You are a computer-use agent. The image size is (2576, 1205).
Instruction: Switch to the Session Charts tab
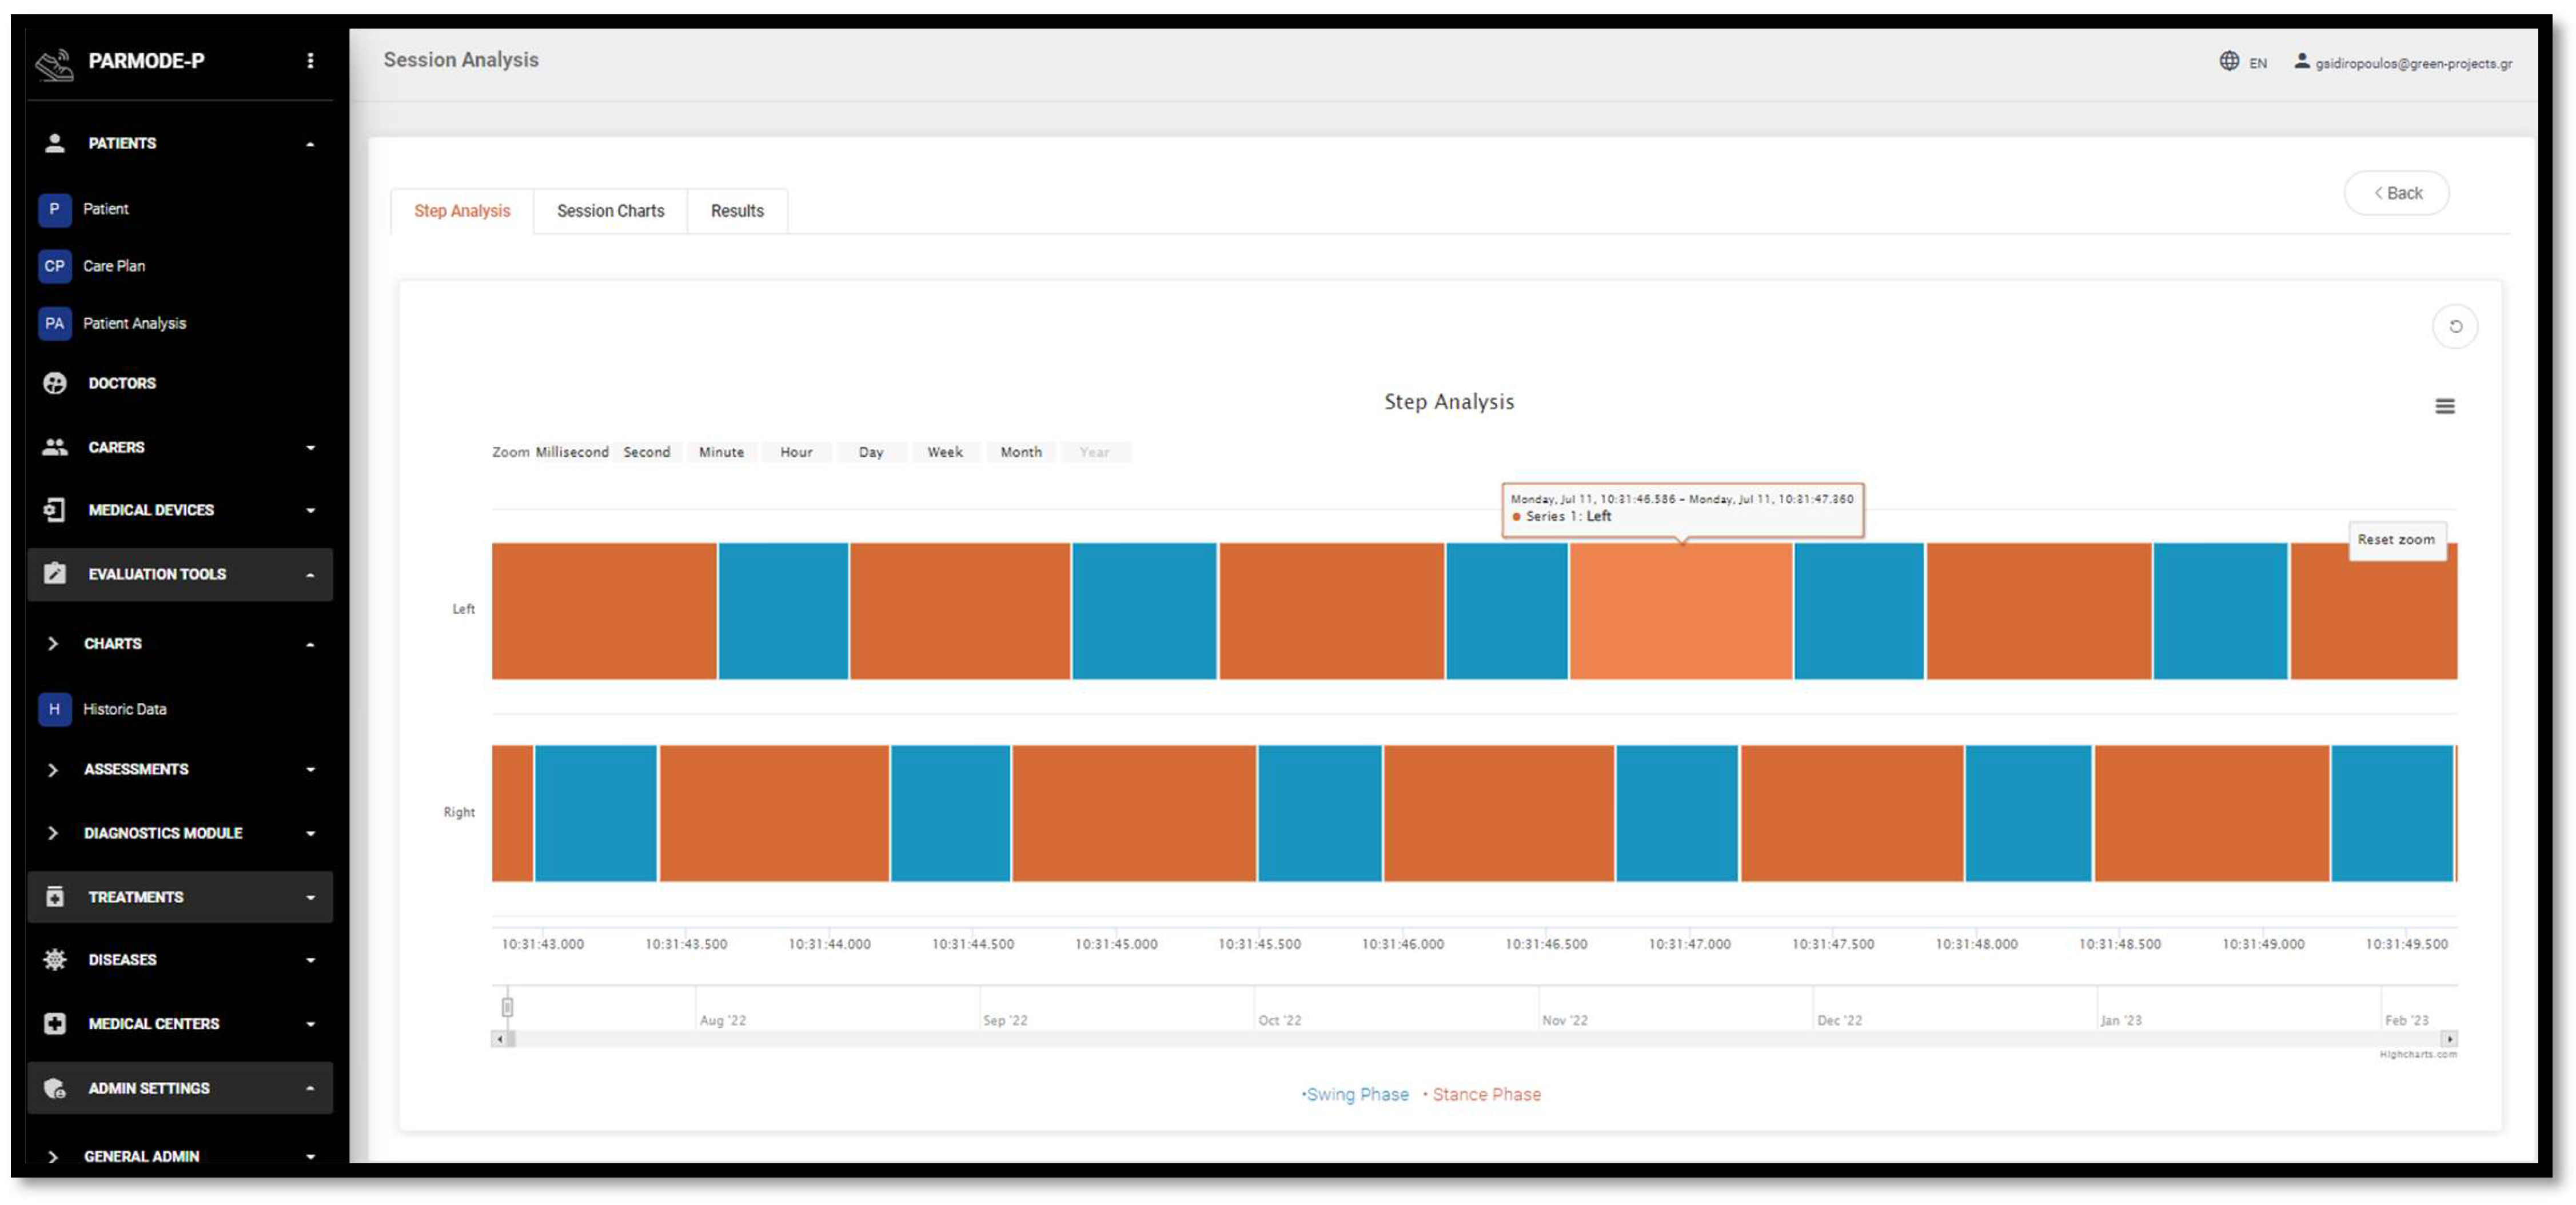click(x=610, y=211)
